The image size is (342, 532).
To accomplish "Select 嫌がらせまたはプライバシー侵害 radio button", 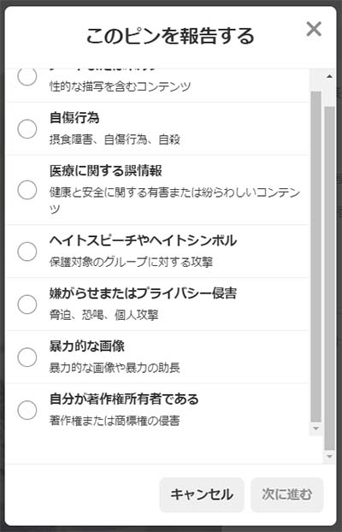I will pos(27,304).
